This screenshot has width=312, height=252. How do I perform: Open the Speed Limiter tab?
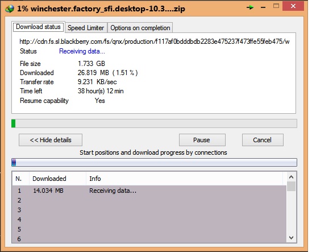(x=86, y=28)
